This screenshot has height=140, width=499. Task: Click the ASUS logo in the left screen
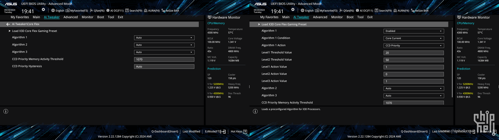point(11,4)
